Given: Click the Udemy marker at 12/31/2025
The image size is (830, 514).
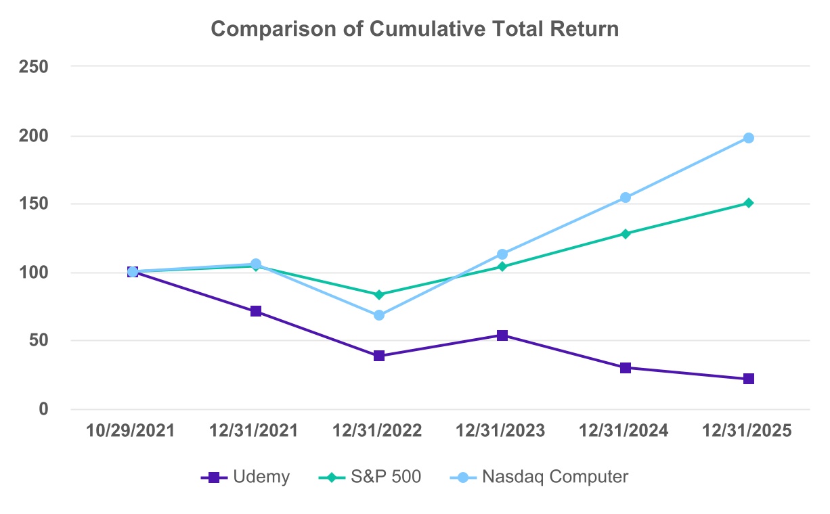Looking at the screenshot, I should [749, 379].
